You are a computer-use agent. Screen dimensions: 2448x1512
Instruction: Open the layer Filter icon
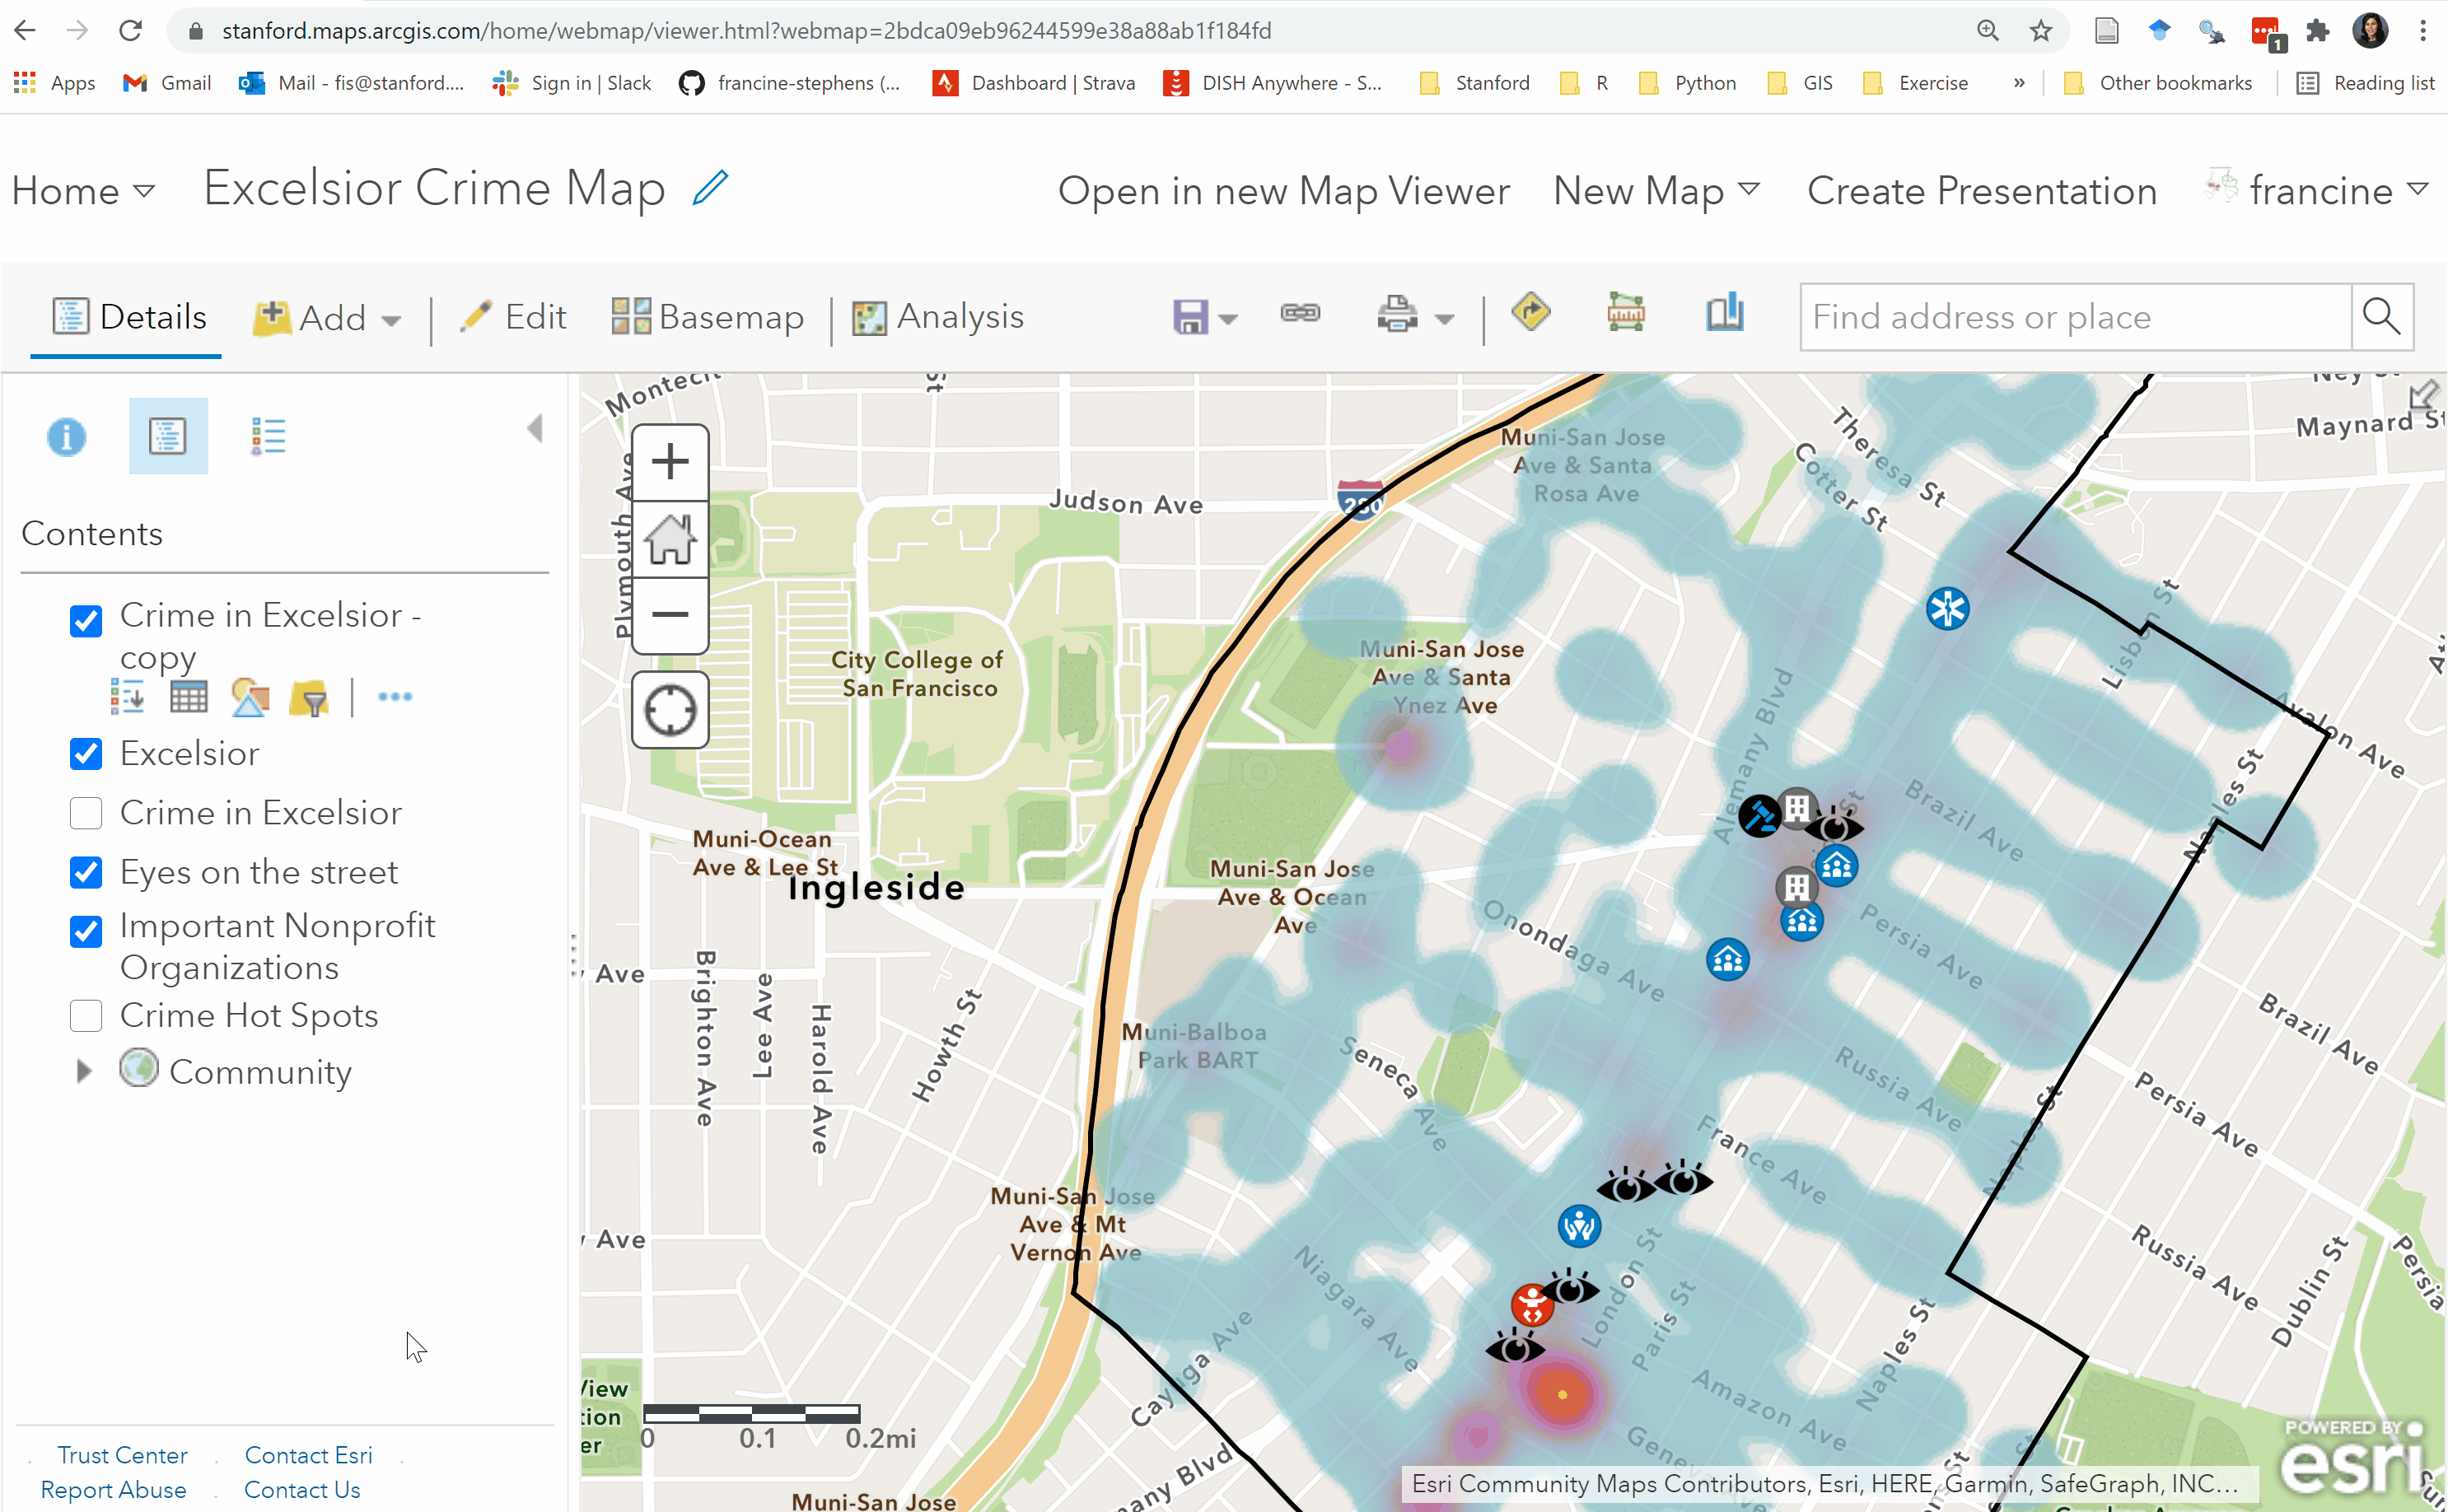click(309, 697)
